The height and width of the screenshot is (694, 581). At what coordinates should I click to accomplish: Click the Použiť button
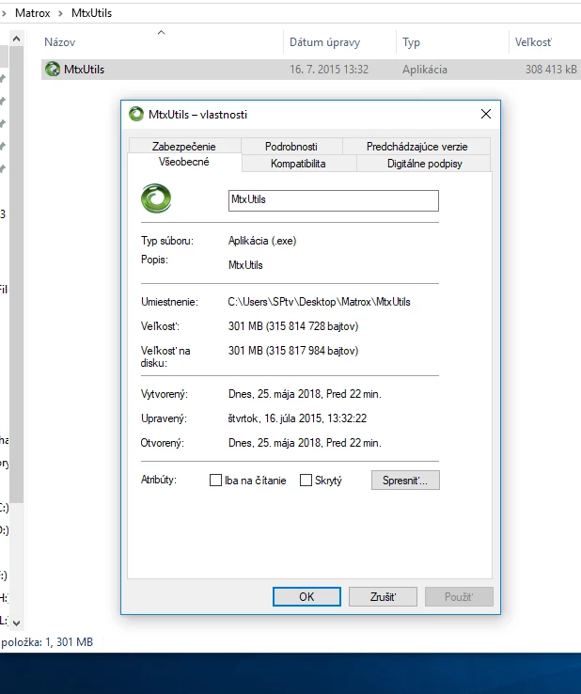tap(459, 596)
